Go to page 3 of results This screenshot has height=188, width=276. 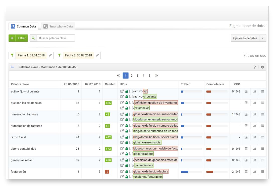[x=137, y=75]
